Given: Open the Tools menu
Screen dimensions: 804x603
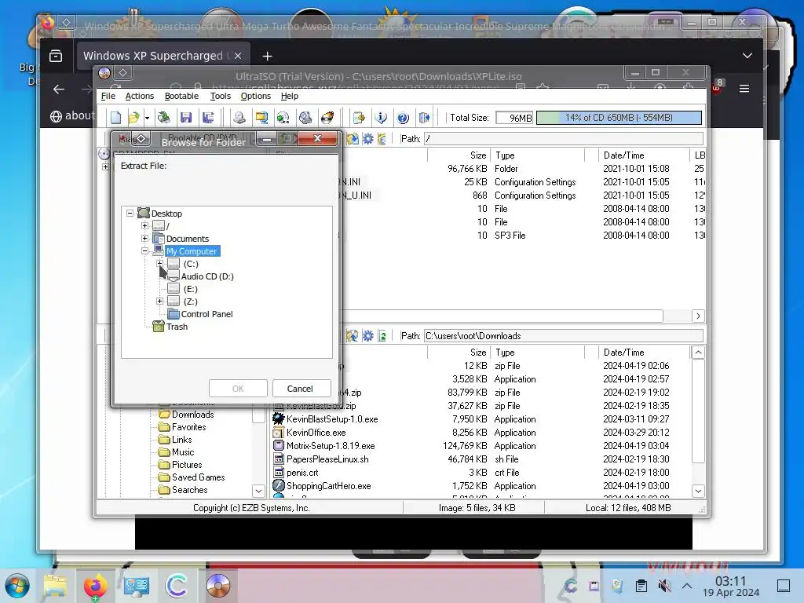Looking at the screenshot, I should (x=221, y=96).
